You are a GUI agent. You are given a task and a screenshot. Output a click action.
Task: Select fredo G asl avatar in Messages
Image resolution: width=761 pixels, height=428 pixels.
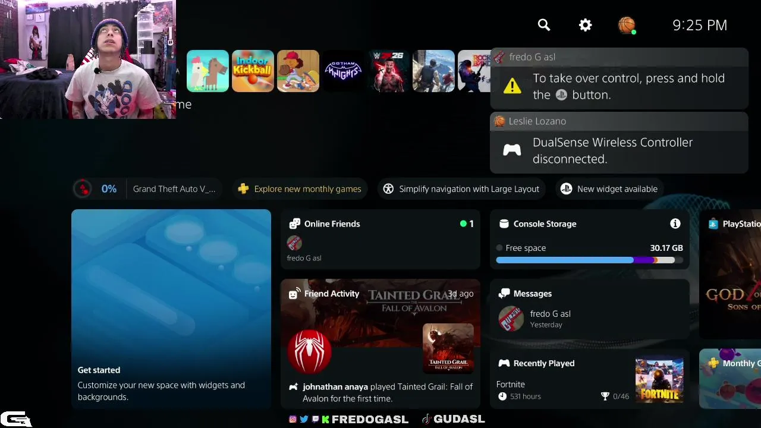click(511, 319)
